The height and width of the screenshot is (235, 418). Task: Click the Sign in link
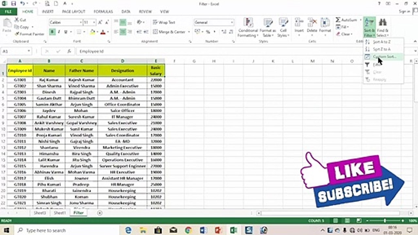[404, 11]
